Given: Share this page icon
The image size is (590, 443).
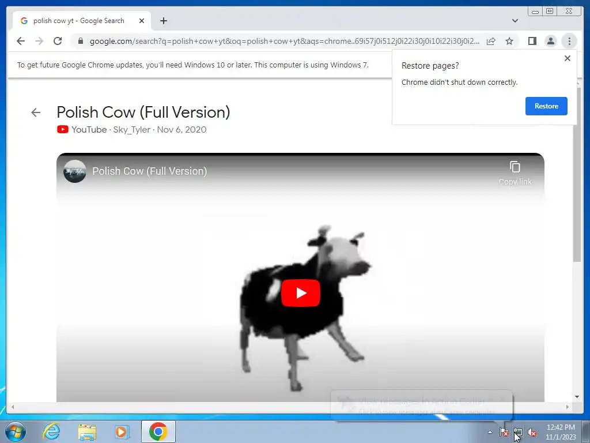Looking at the screenshot, I should (491, 41).
